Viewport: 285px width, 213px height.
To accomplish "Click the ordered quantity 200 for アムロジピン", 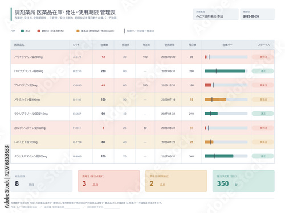I will pyautogui.click(x=145, y=85).
